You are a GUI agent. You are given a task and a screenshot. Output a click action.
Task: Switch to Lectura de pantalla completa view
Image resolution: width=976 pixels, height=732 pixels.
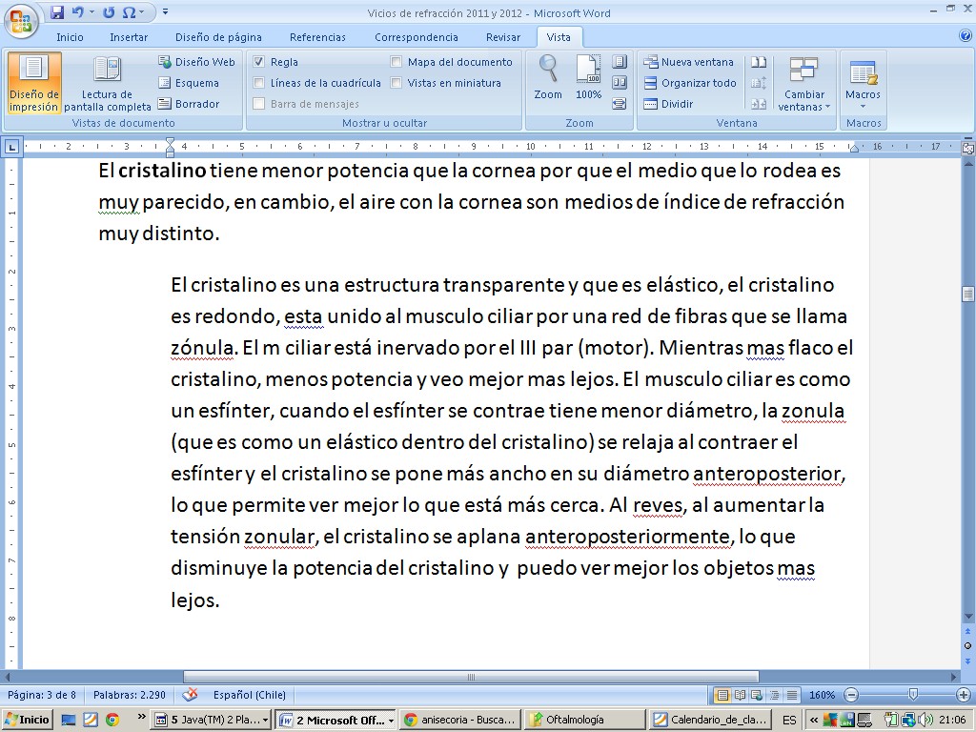107,83
